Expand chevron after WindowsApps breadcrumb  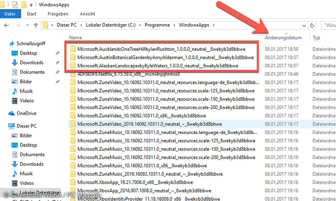(x=214, y=25)
